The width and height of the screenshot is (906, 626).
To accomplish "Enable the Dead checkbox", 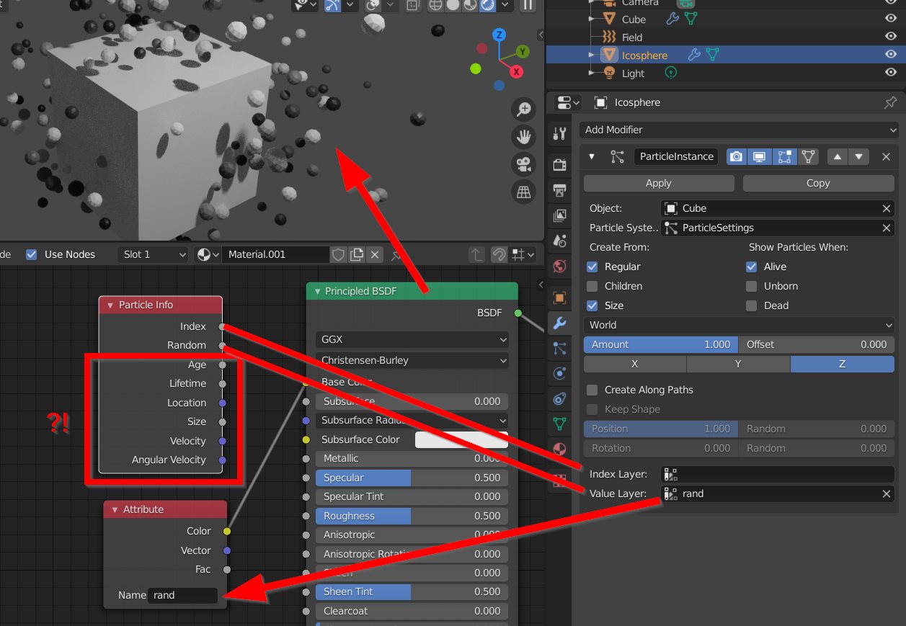I will (752, 305).
